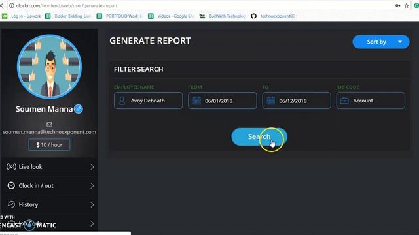
Task: Expand the Live look chevron
Action: [92, 167]
